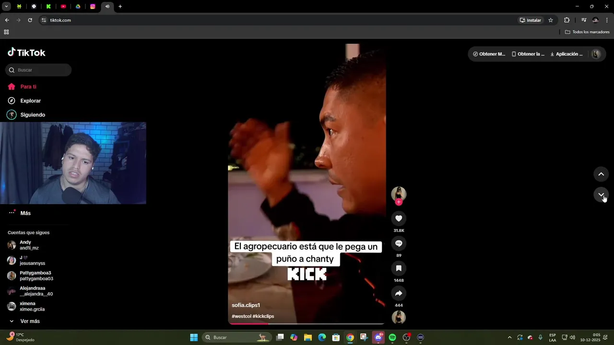Click the Aplicación download button
The image size is (614, 345).
[567, 54]
